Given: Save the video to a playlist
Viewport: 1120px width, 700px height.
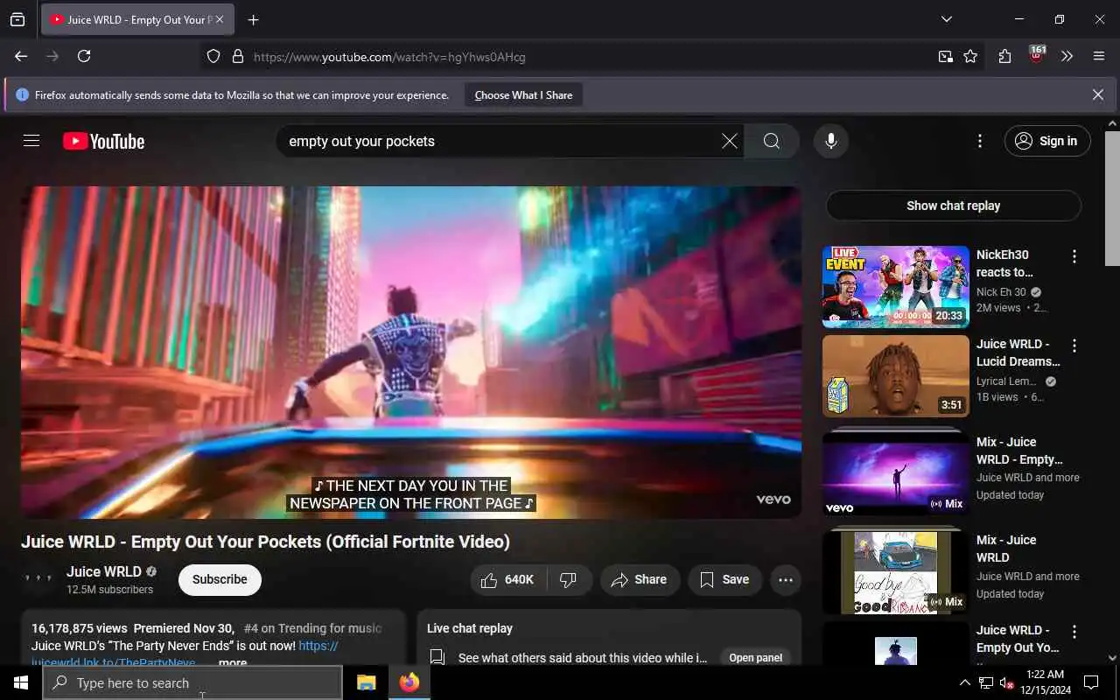Looking at the screenshot, I should coord(724,579).
